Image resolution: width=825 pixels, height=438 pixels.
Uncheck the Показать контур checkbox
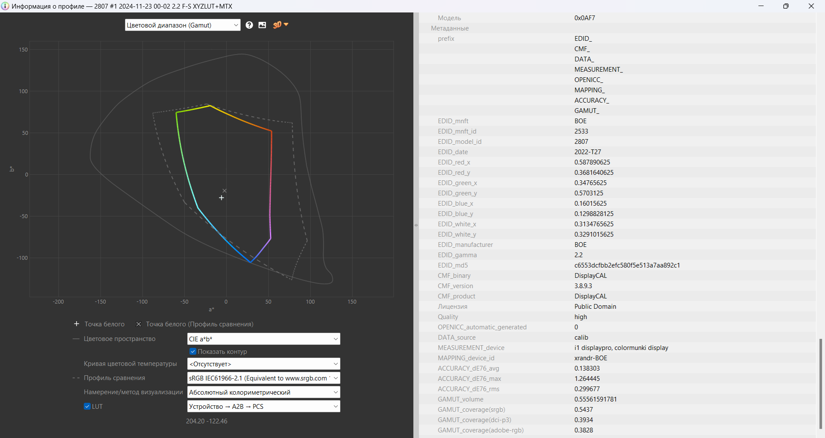[x=193, y=351]
